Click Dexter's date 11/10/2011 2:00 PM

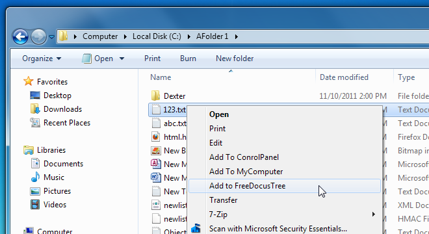point(353,96)
